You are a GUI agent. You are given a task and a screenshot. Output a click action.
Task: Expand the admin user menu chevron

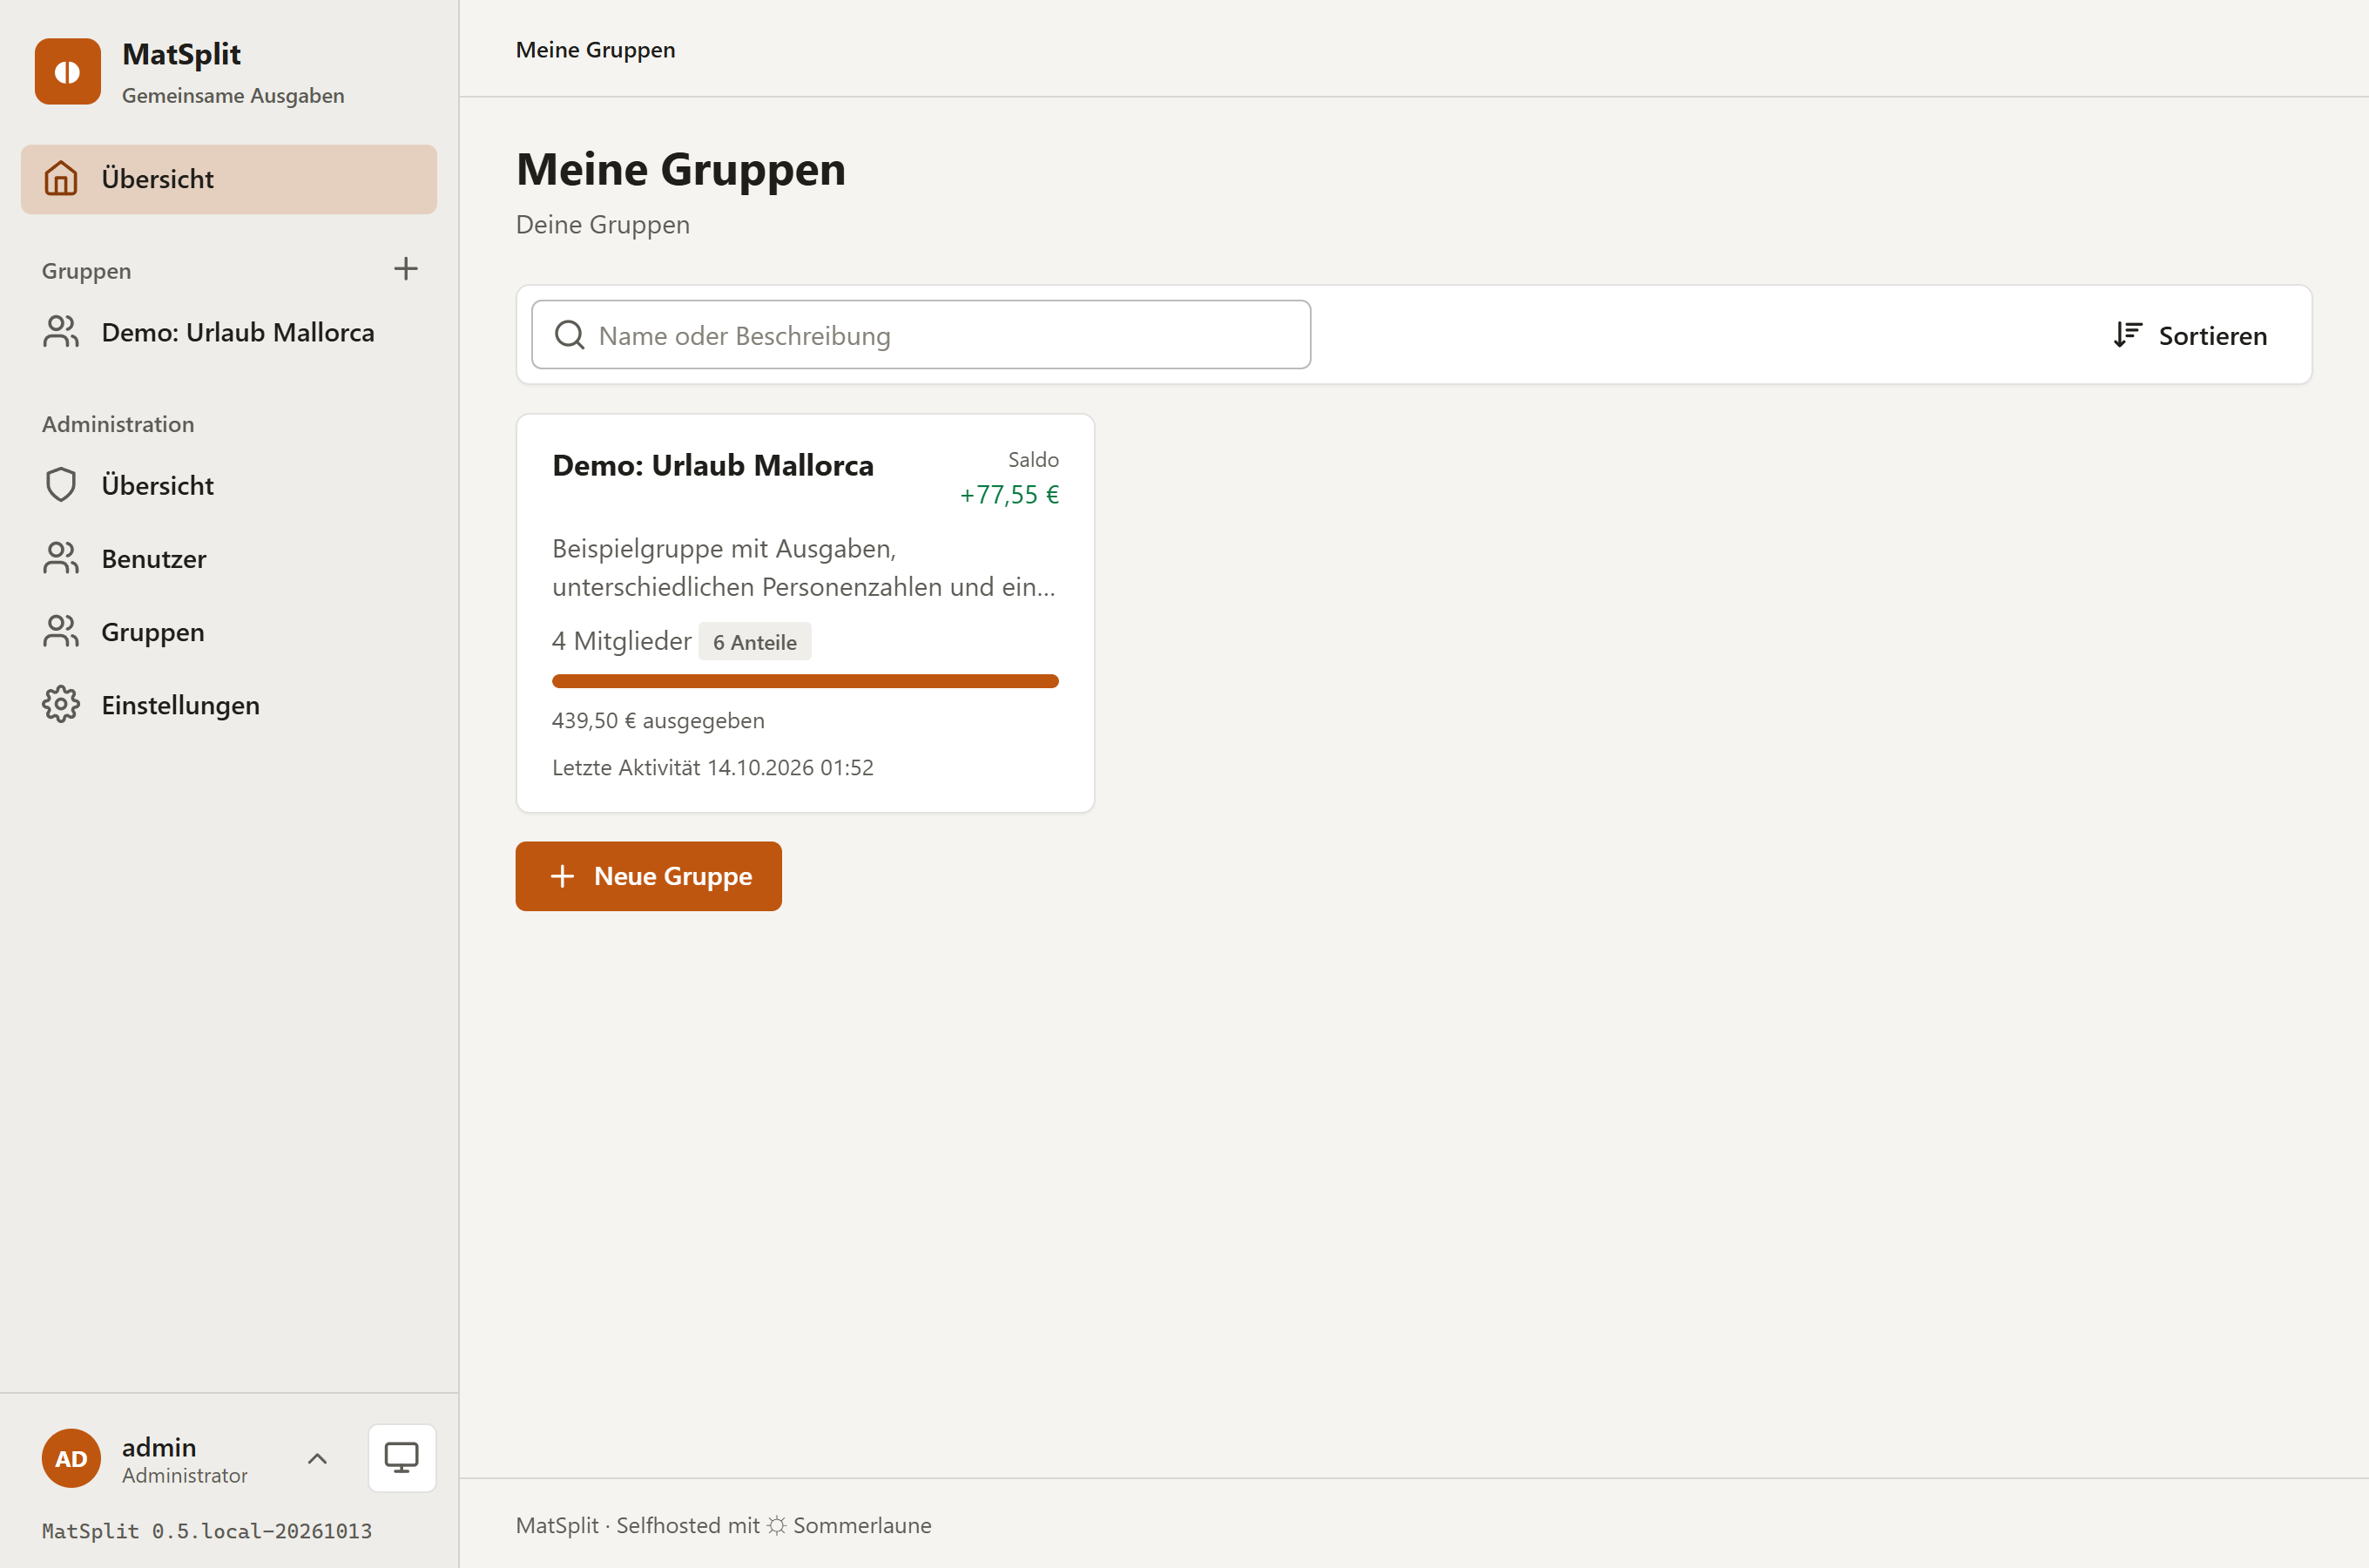pyautogui.click(x=317, y=1458)
